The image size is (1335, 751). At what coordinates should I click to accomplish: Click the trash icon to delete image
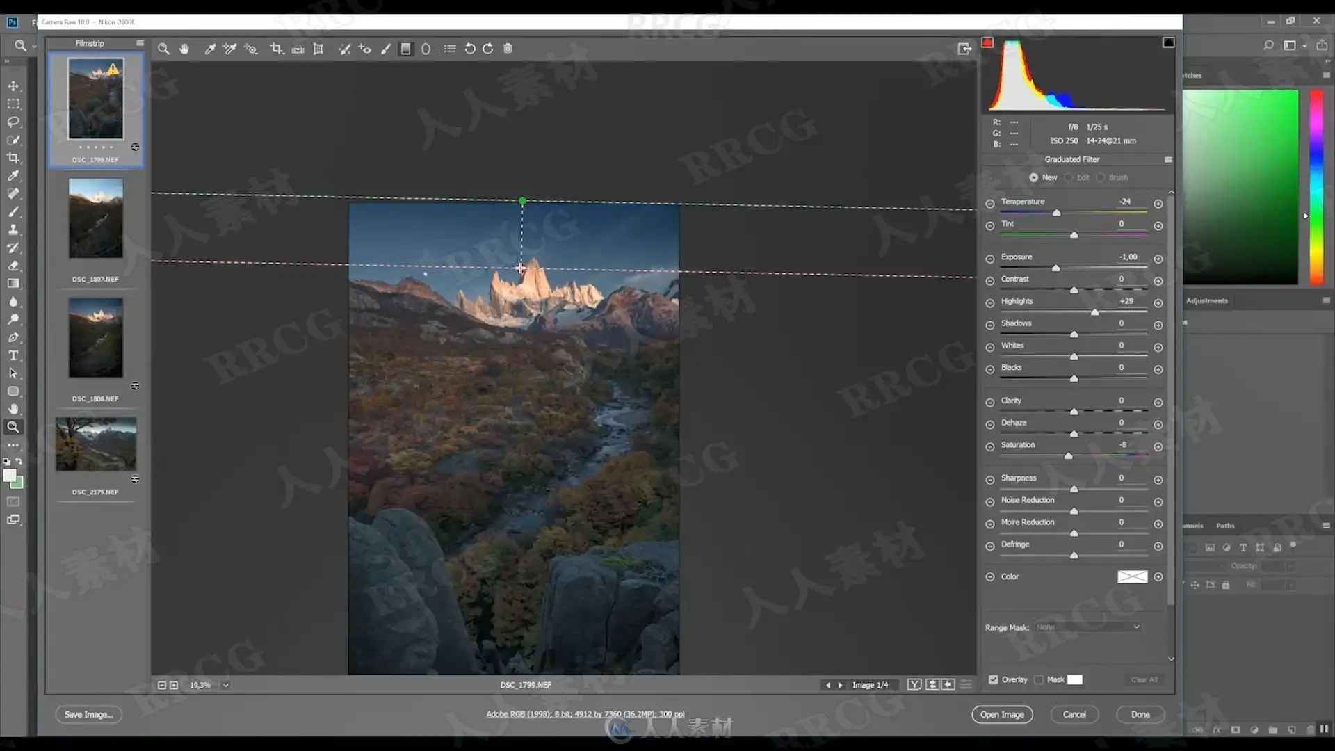(508, 49)
